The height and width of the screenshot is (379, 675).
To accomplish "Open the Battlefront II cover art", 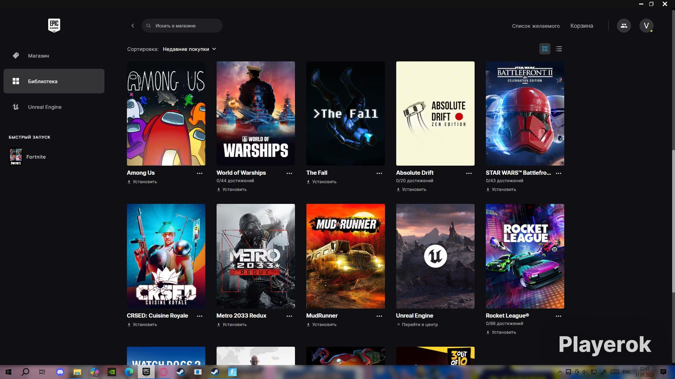I will point(525,113).
